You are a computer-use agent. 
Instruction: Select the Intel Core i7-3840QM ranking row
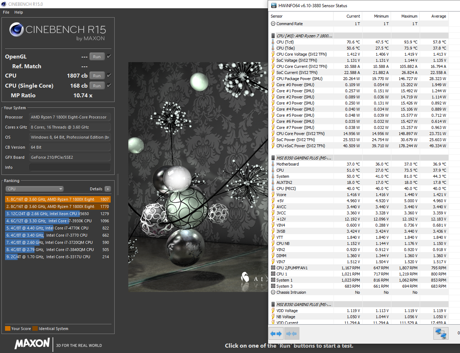click(58, 250)
